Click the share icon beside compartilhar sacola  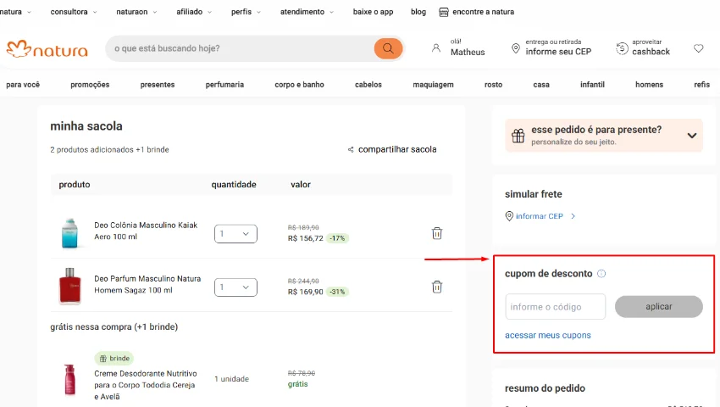pos(351,149)
